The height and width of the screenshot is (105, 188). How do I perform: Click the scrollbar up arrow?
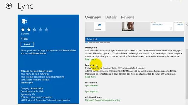tap(187, 25)
